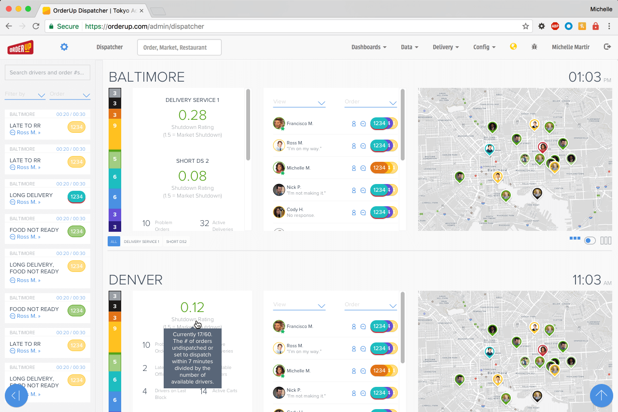Open a new browser tab
This screenshot has height=412, width=618.
click(x=158, y=11)
